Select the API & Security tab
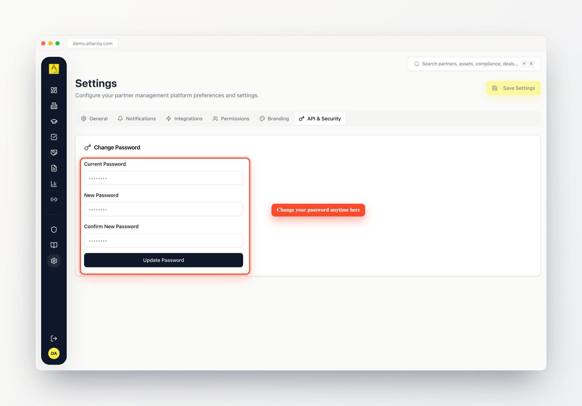Screen dimensions: 582x406 click(320, 119)
